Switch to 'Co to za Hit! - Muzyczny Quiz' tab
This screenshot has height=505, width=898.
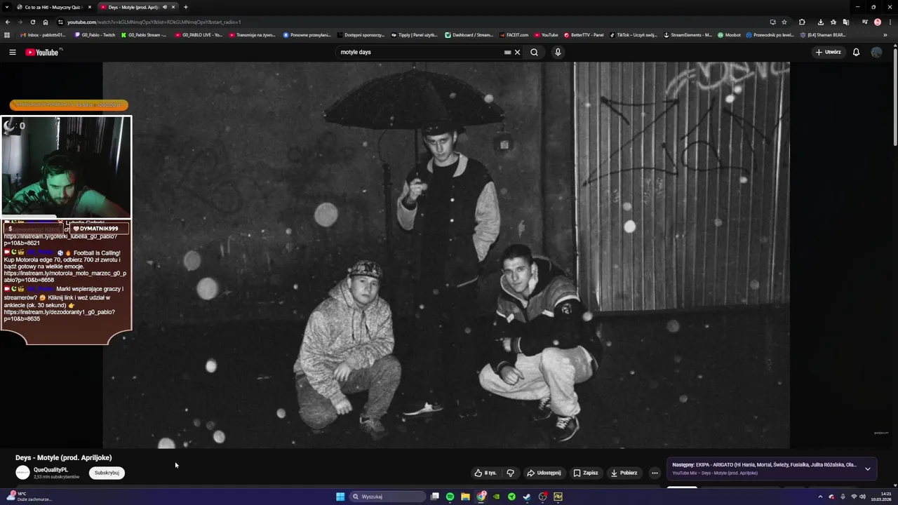click(x=52, y=7)
